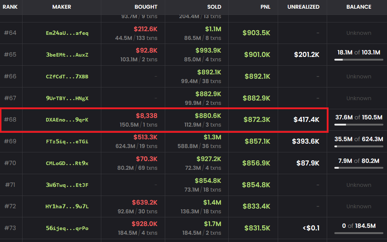The image size is (387, 242).
Task: Open maker address 3W6Twq...EtJF
Action: click(x=67, y=185)
